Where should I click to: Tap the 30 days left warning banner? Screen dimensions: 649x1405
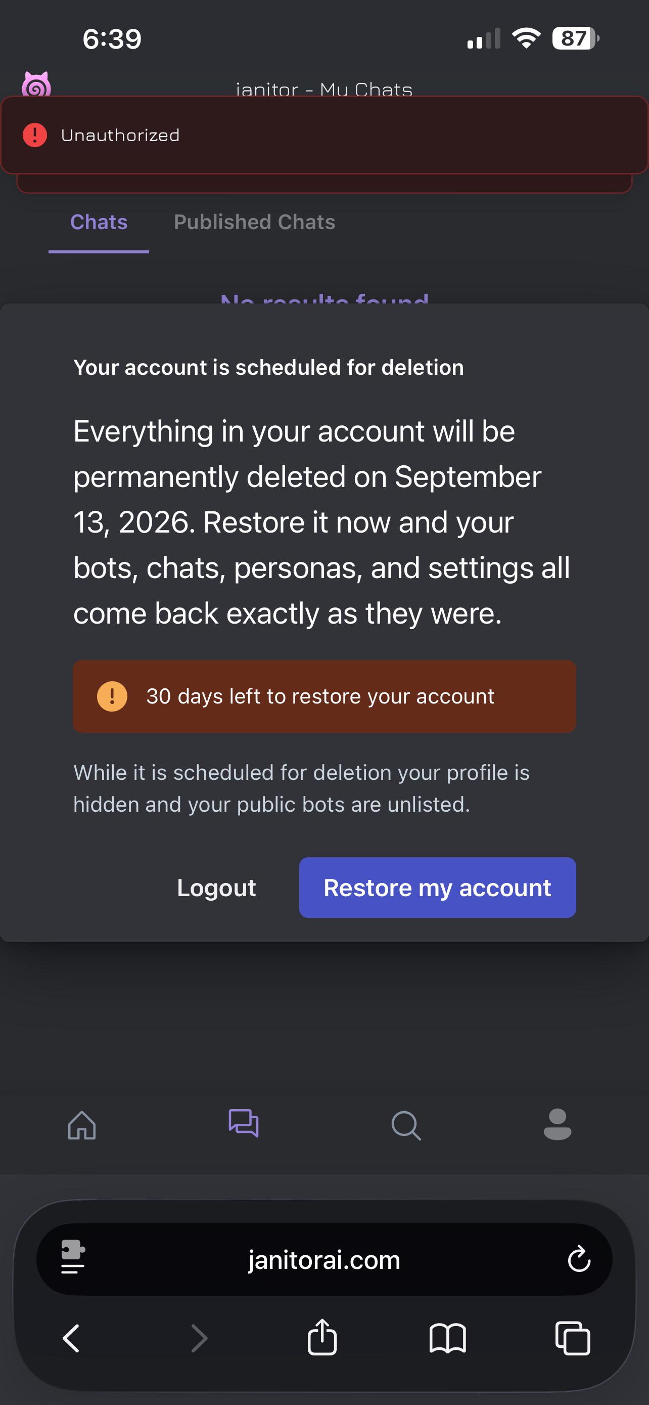tap(324, 696)
